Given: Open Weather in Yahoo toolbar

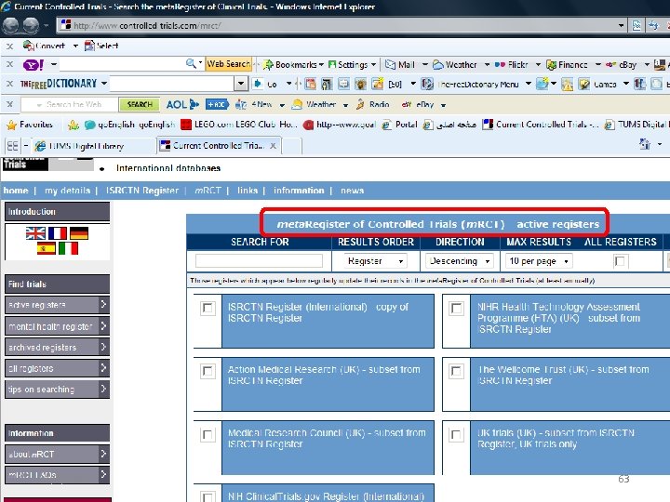Looking at the screenshot, I should [455, 64].
